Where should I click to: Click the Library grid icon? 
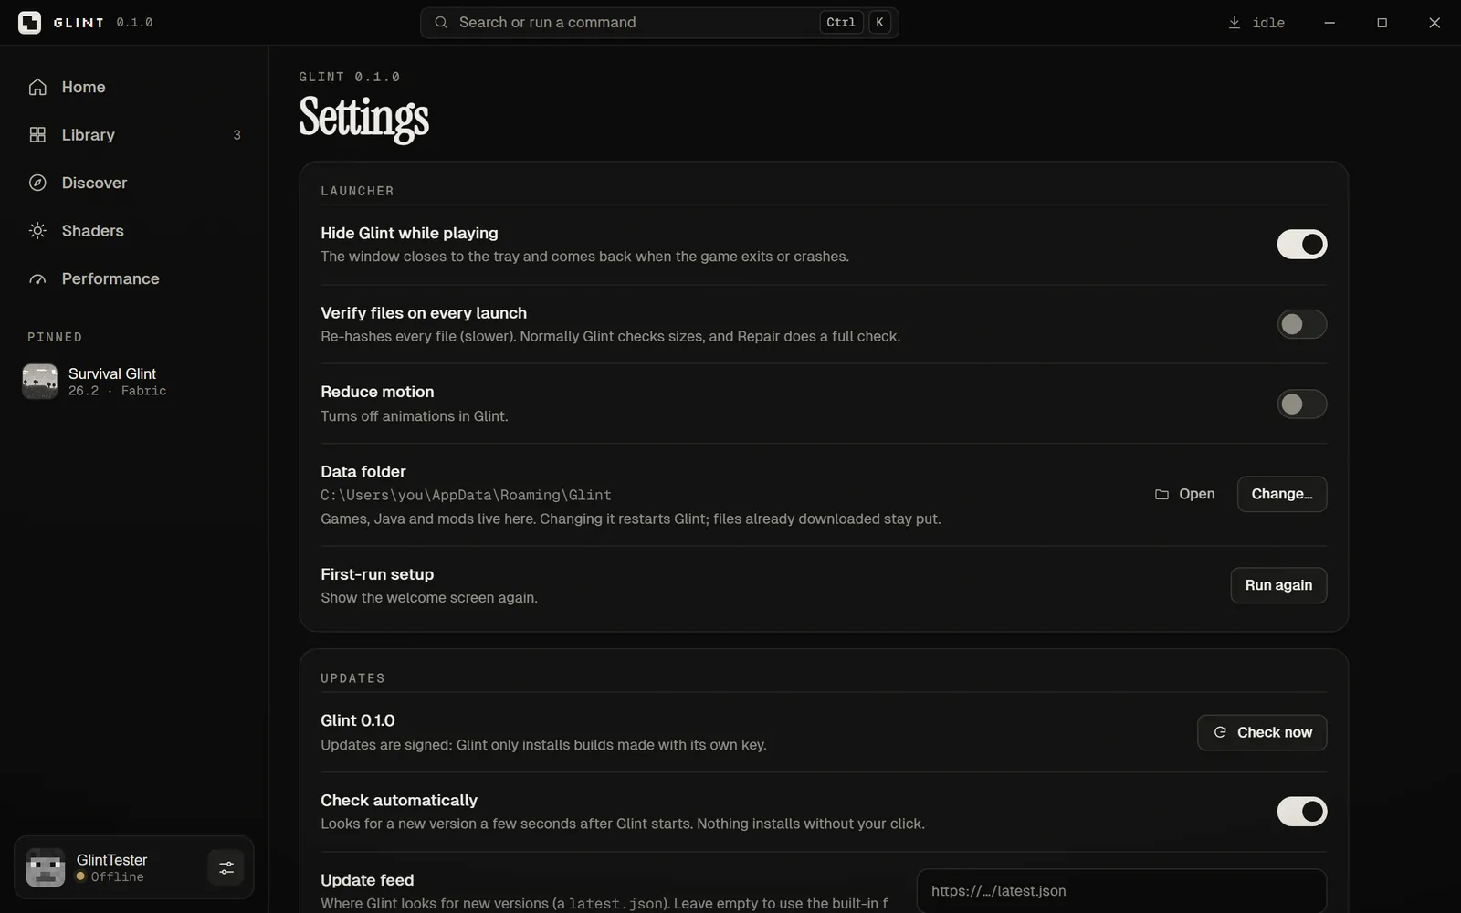pos(37,135)
